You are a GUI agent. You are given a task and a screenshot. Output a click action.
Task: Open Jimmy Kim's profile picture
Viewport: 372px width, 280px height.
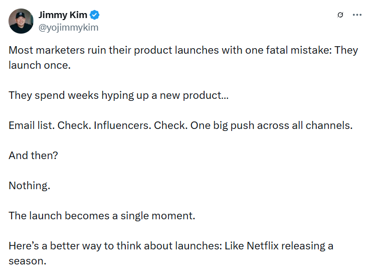(21, 21)
